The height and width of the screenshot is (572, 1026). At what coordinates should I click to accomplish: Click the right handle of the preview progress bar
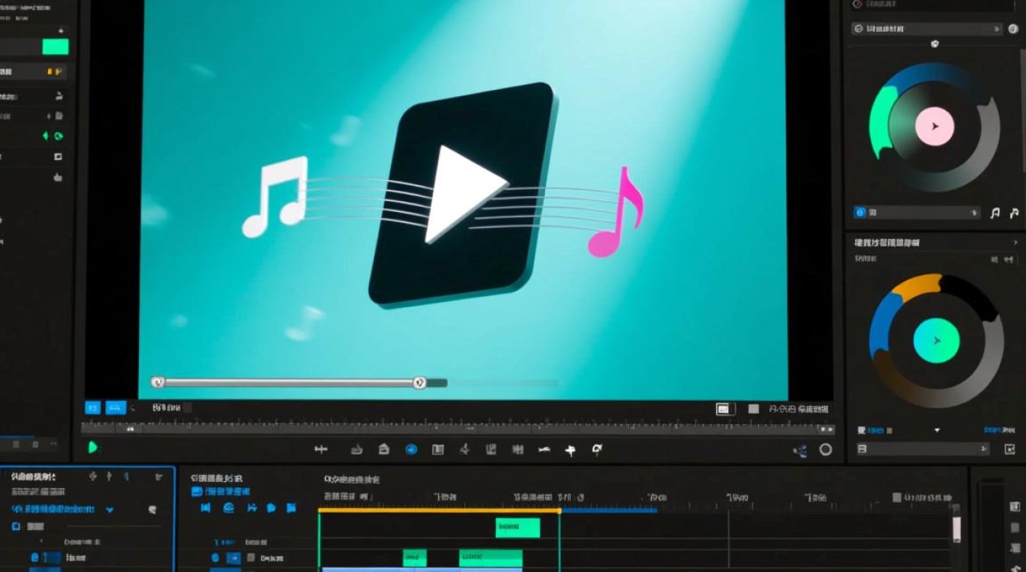point(419,383)
